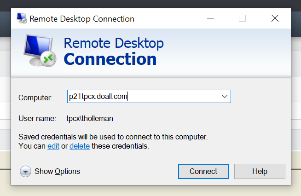Delete the saved credentials

coord(80,146)
